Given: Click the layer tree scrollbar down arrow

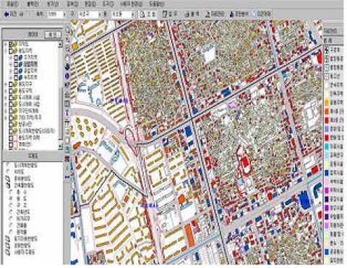Looking at the screenshot, I should 60,146.
